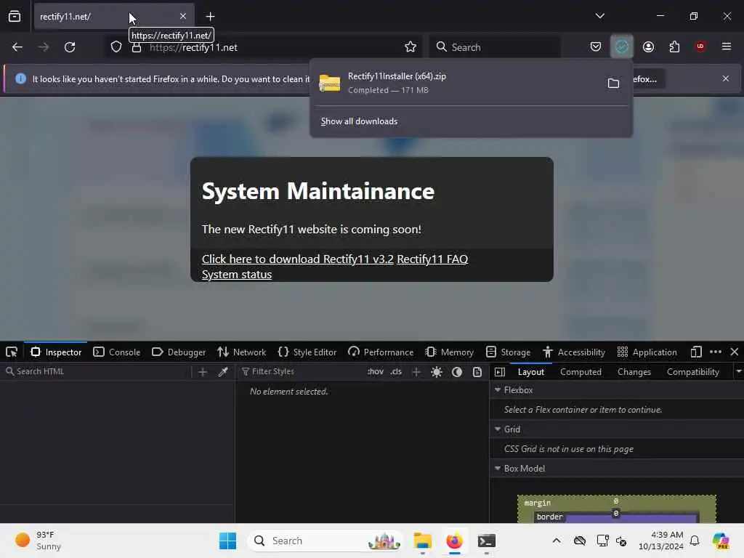The height and width of the screenshot is (558, 744).
Task: Open the Debugger tab
Action: click(179, 352)
